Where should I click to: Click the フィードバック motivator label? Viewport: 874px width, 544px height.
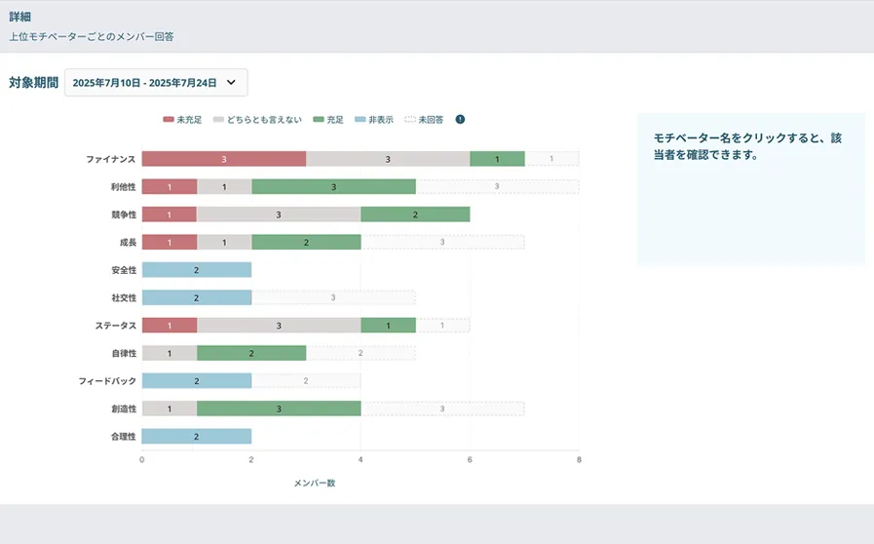coord(108,381)
